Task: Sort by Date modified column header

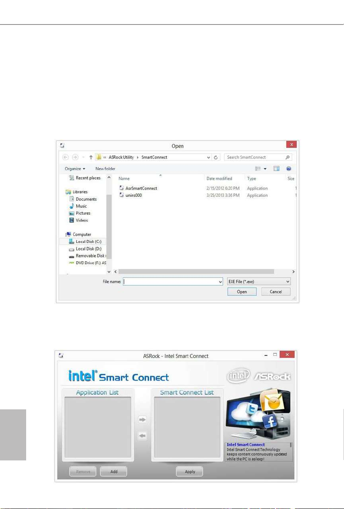Action: (x=220, y=179)
